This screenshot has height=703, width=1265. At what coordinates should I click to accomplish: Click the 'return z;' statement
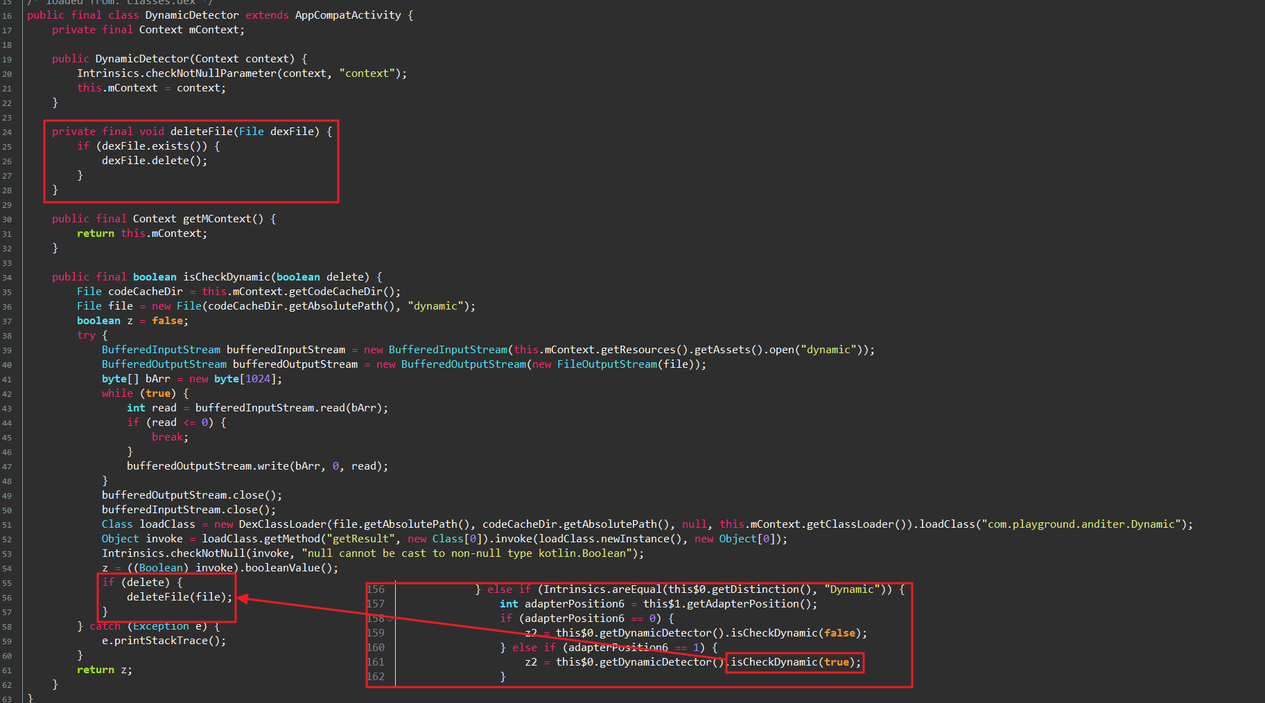(x=105, y=670)
